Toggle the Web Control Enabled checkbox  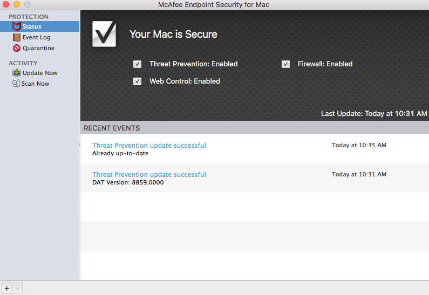[x=138, y=81]
